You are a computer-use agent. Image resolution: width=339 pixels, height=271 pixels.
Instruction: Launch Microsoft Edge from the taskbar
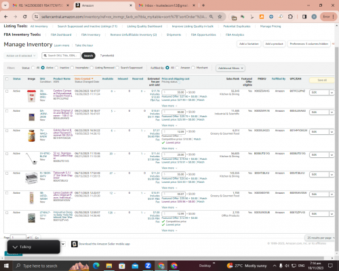[96, 266]
